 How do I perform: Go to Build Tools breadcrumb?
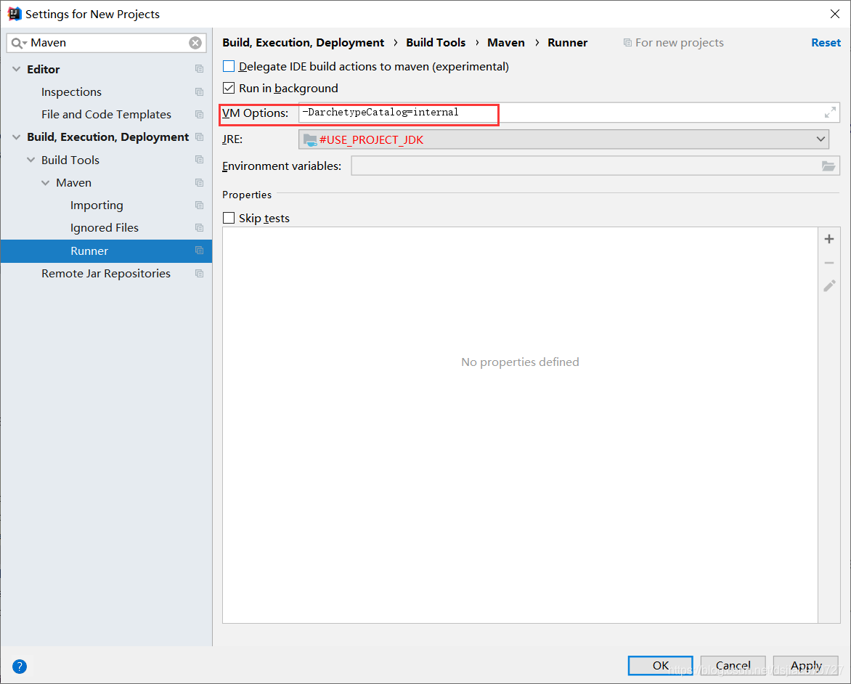pos(436,42)
